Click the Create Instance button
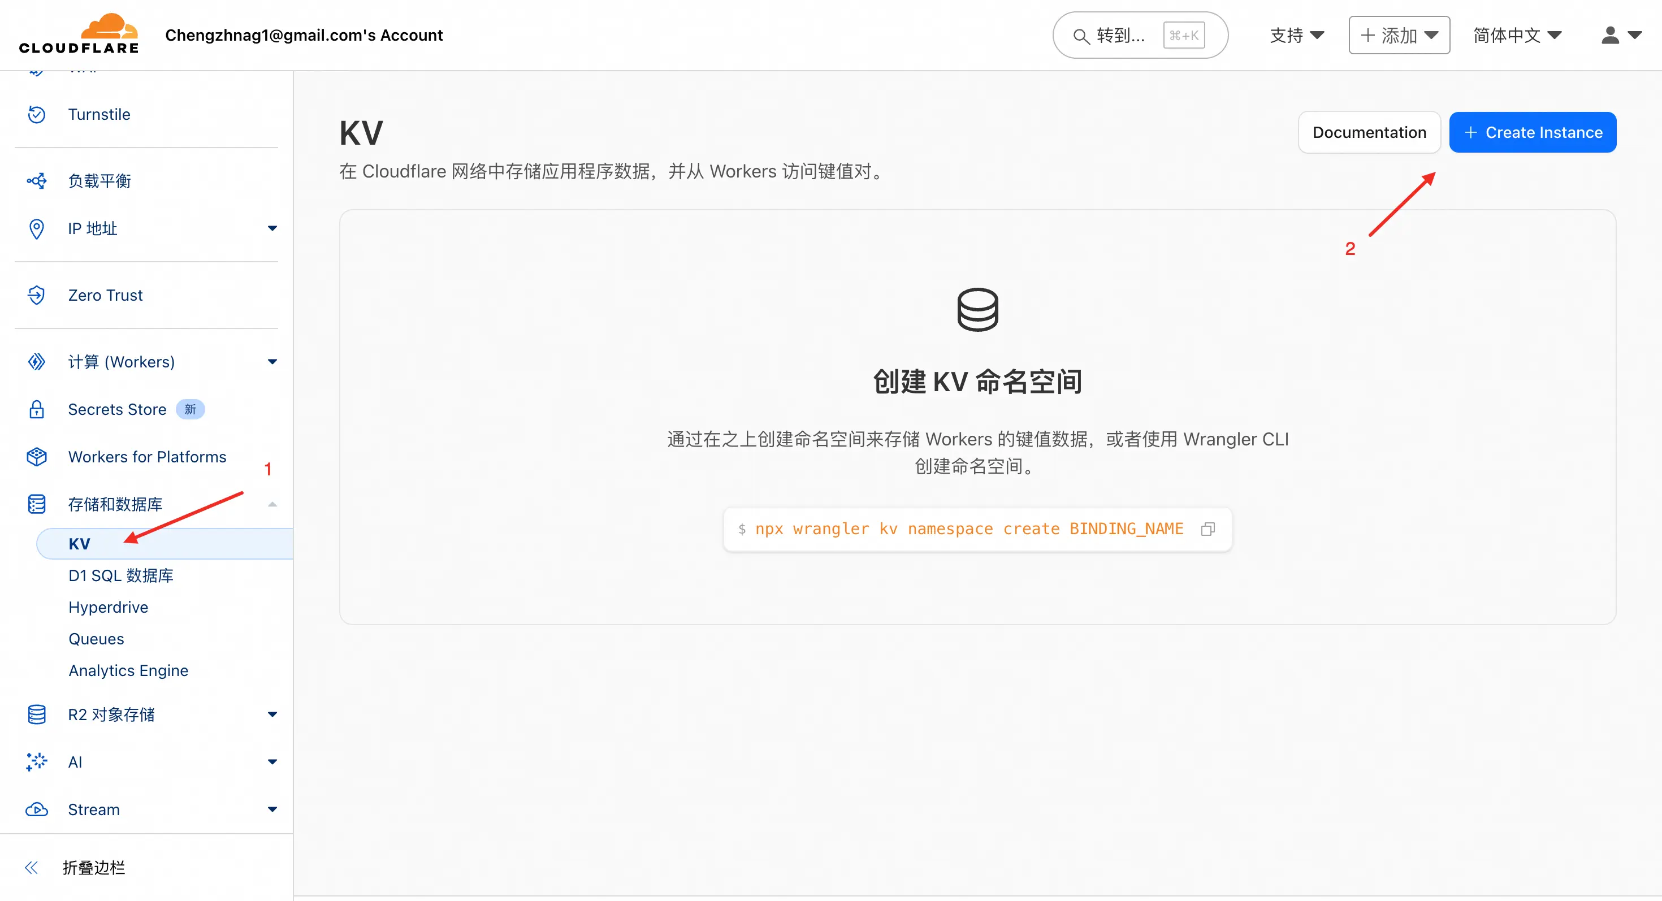Image resolution: width=1662 pixels, height=901 pixels. pyautogui.click(x=1533, y=132)
